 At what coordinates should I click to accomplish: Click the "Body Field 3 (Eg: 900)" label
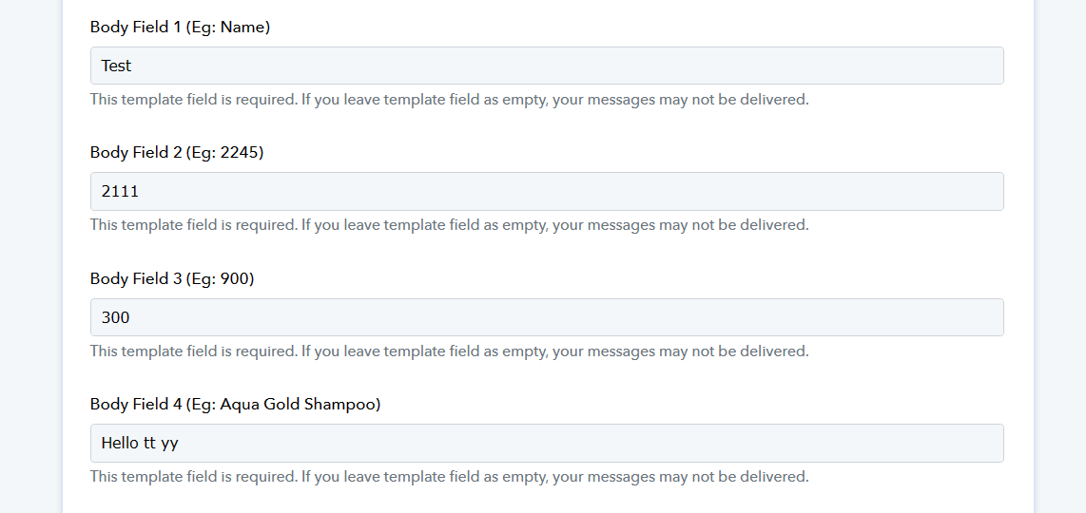click(x=172, y=278)
